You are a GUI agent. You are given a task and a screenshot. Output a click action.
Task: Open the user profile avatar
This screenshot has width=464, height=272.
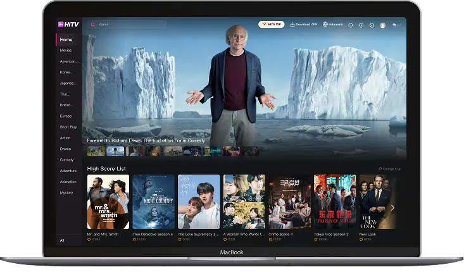(382, 25)
